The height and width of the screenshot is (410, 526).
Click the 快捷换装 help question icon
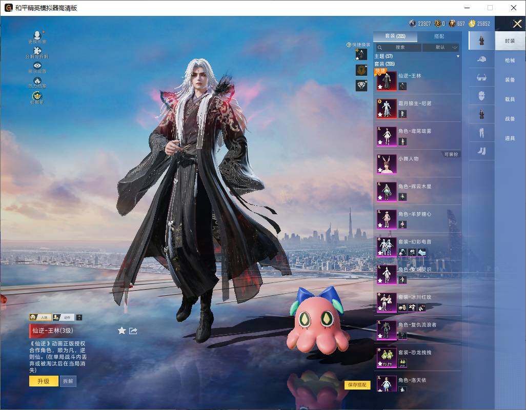[x=349, y=45]
